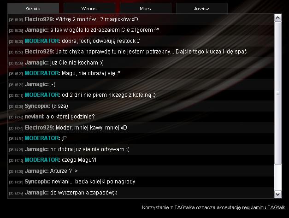This screenshot has height=218, width=289.
Task: Click message about kolejki po nagrody
Action: [x=94, y=182]
